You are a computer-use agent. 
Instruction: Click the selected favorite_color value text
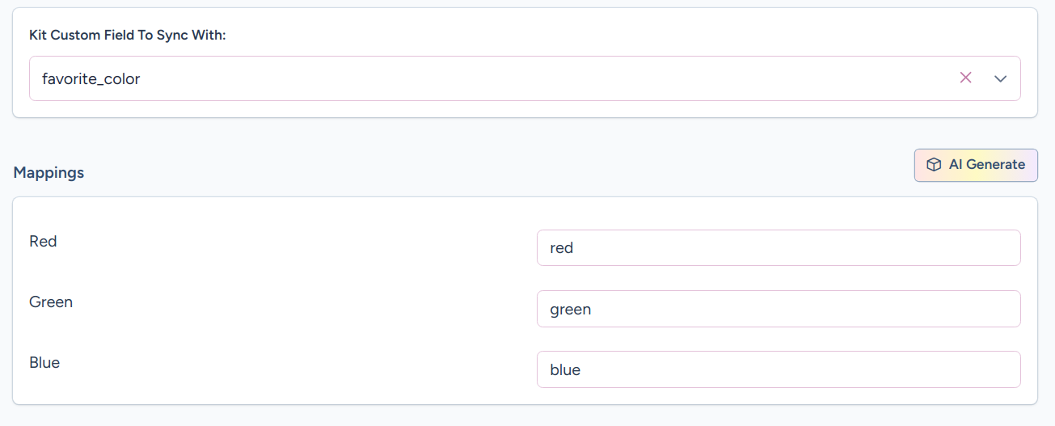point(91,79)
